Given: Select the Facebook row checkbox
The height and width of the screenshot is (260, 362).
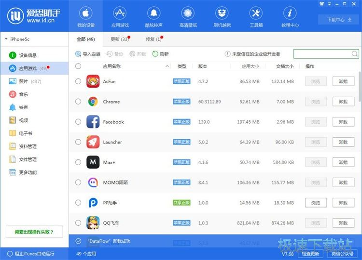Looking at the screenshot, I should tap(78, 122).
